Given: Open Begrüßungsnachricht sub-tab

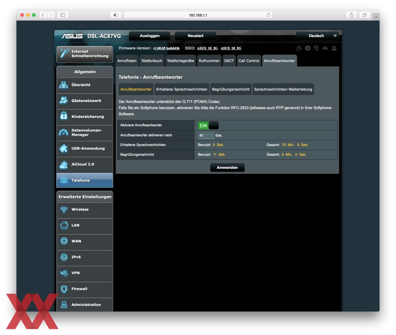Looking at the screenshot, I should [x=231, y=89].
